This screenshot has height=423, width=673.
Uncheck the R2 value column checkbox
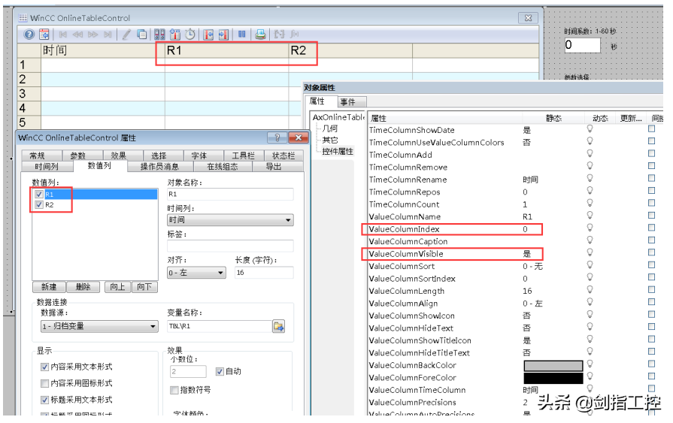[39, 205]
